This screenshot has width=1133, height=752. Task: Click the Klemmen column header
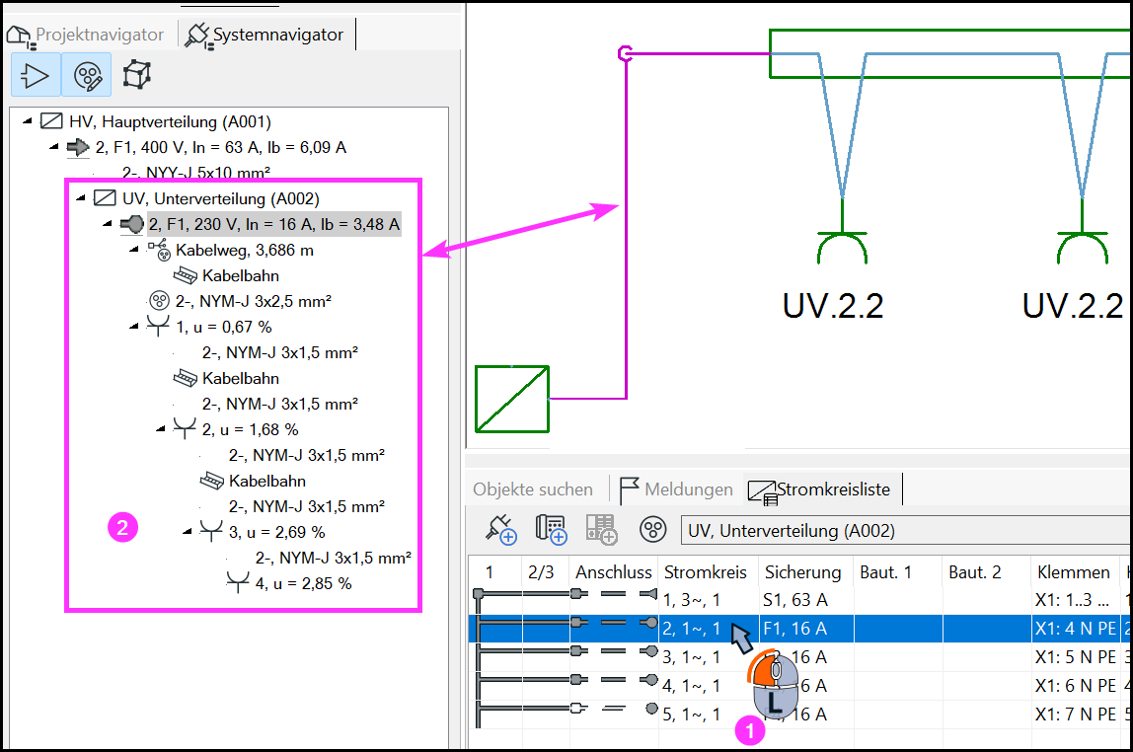[1073, 572]
